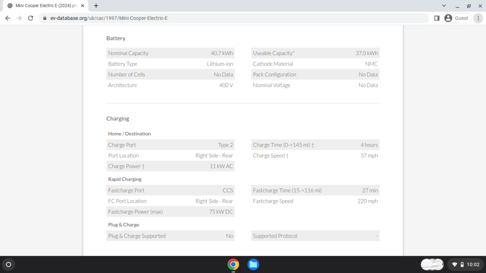Click Fastcharge Time (15->116 mi) label
Screen dimensions: 486x273
coord(287,191)
